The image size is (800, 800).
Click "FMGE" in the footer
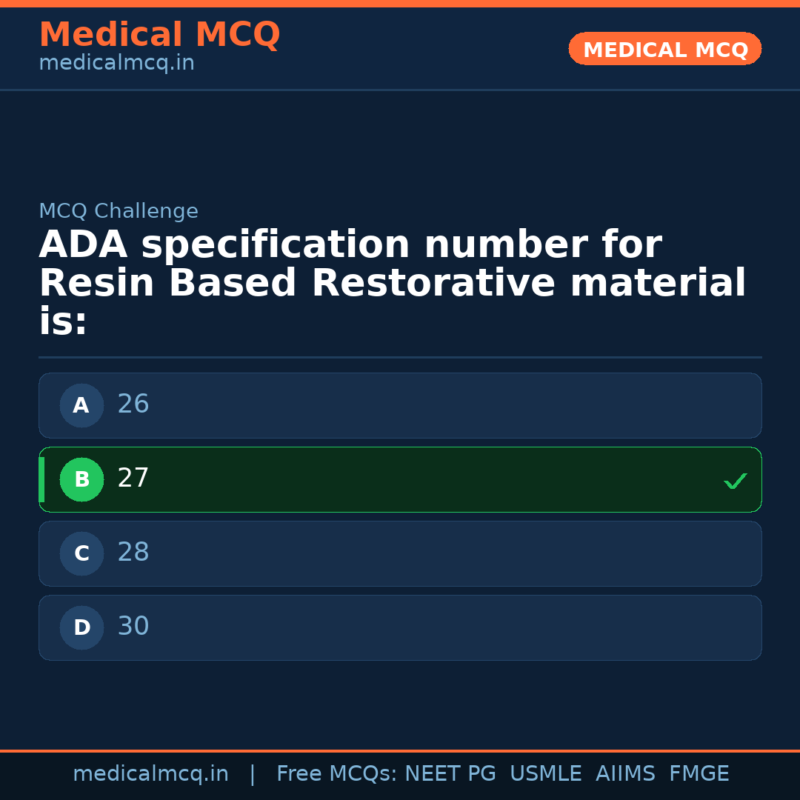tap(699, 774)
